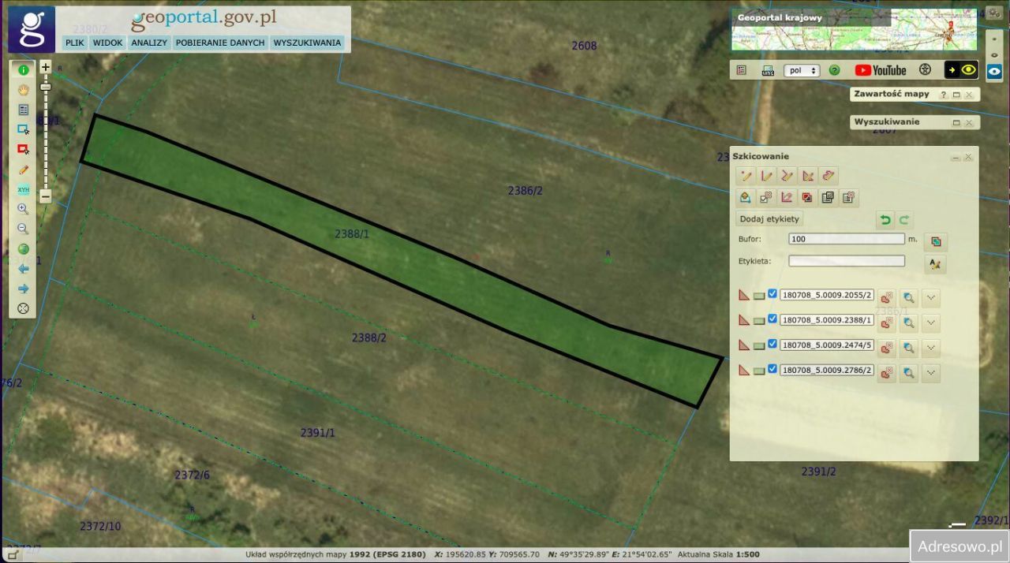The width and height of the screenshot is (1010, 563).
Task: Click the green undo arrow in Szkicowanie
Action: [885, 220]
